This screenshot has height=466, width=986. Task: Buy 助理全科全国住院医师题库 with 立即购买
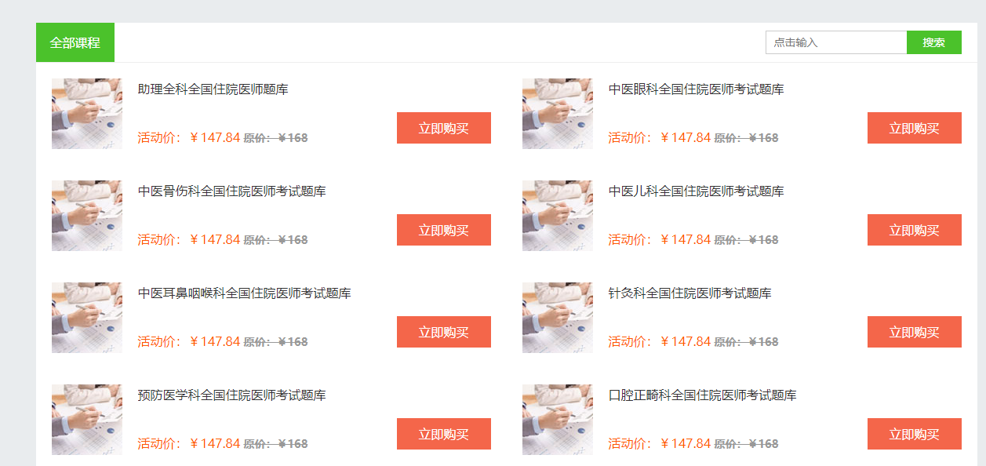(444, 128)
